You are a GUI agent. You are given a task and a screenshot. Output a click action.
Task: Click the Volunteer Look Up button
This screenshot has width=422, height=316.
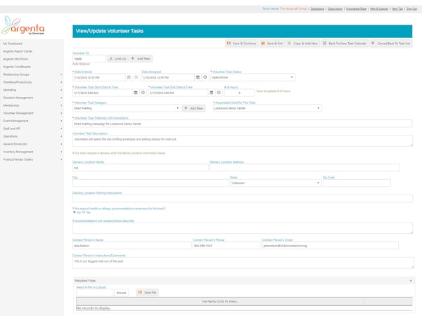(x=117, y=58)
